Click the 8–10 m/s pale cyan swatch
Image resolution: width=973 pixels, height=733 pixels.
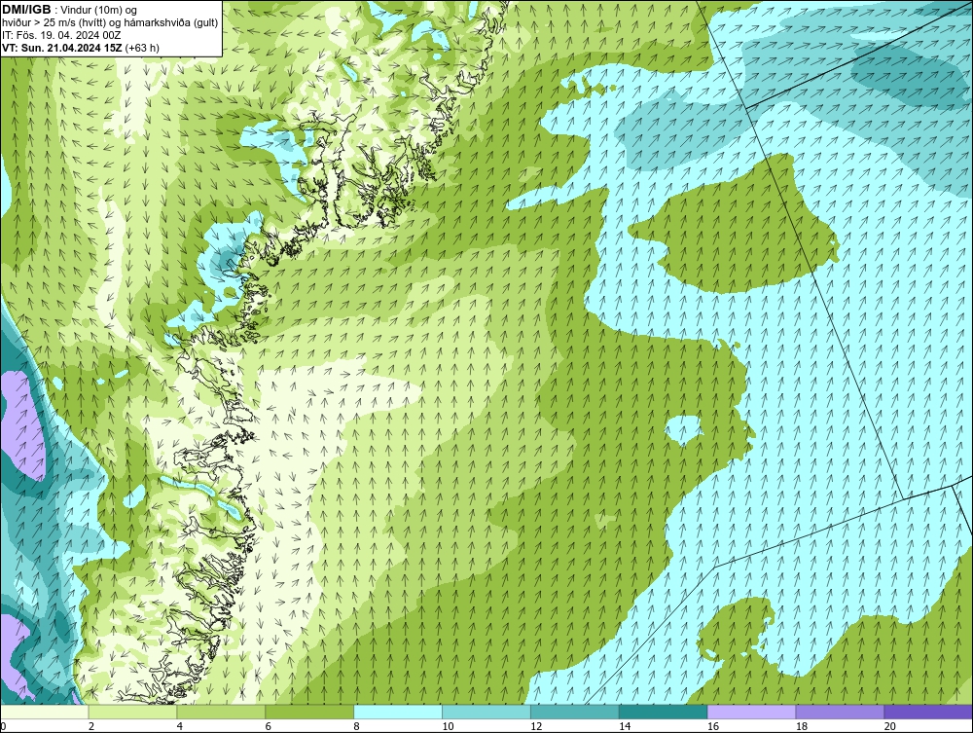point(398,712)
